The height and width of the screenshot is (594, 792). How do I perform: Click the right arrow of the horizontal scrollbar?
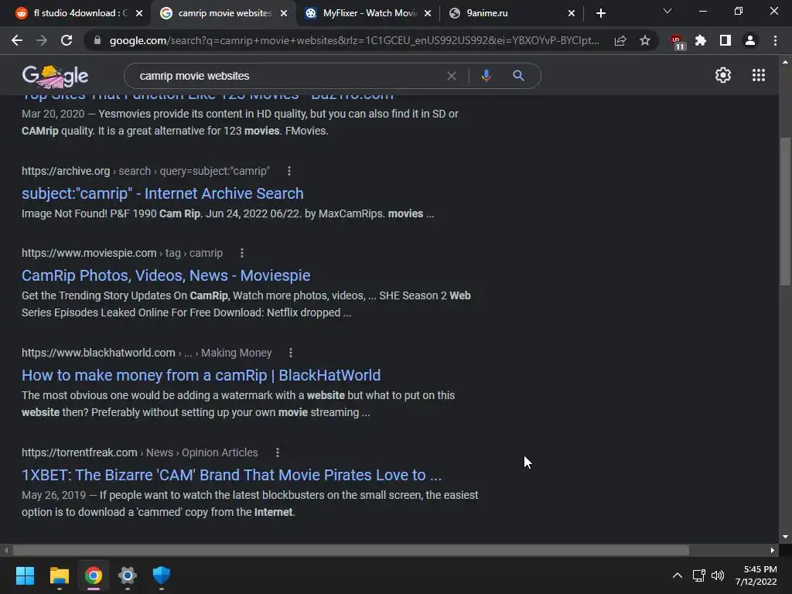[773, 550]
